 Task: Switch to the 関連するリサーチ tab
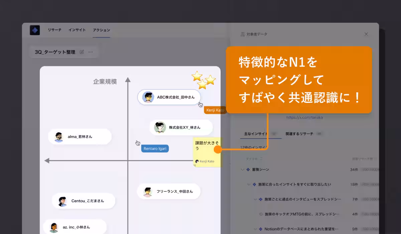[299, 134]
